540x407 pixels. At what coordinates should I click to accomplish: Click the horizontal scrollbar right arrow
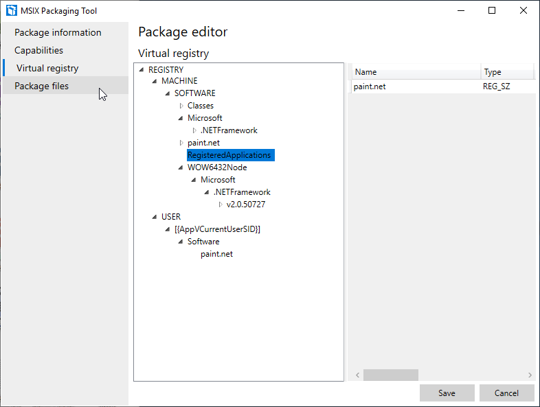(530, 375)
